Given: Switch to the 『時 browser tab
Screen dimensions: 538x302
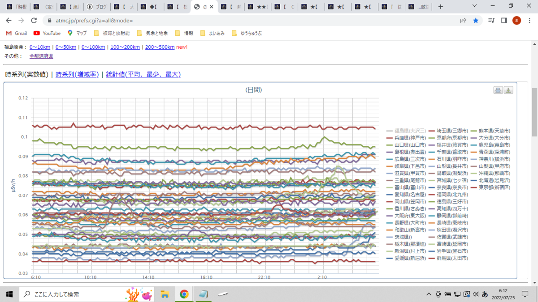Looking at the screenshot, I should 16,7.
